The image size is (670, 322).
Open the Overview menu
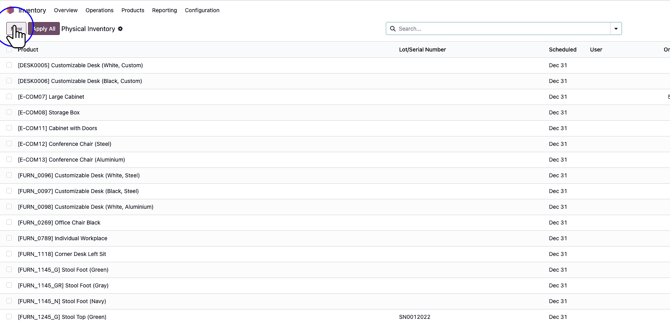tap(66, 10)
